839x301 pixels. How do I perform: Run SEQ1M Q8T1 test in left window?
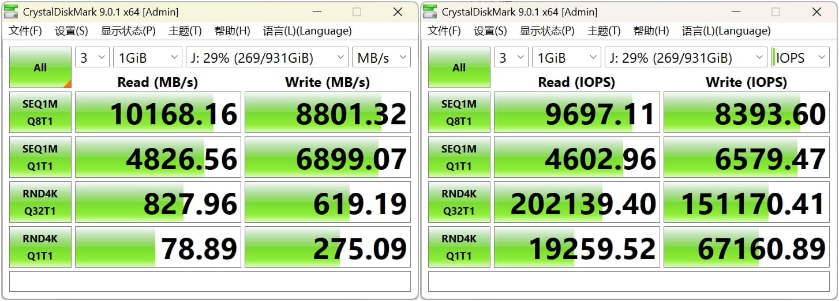click(40, 112)
